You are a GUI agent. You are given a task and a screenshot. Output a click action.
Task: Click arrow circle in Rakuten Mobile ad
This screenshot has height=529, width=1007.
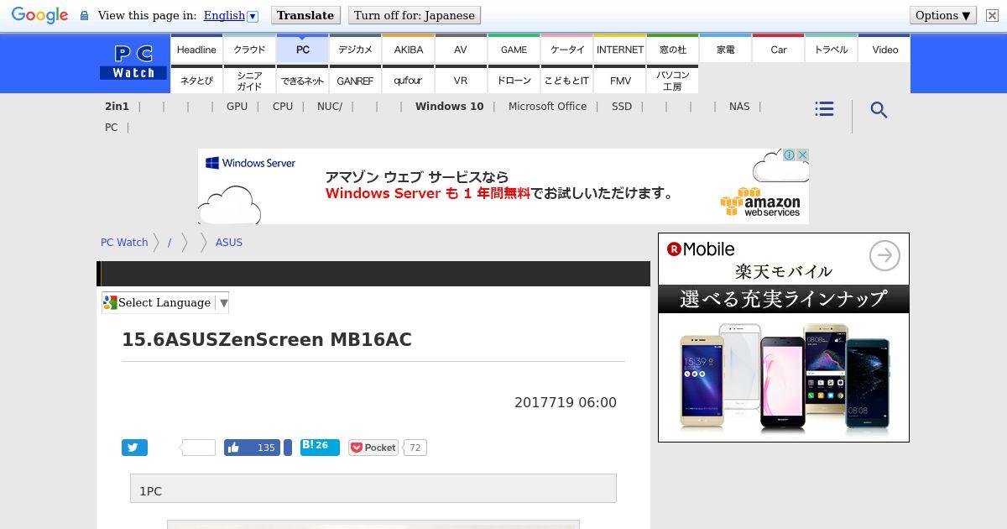[884, 255]
